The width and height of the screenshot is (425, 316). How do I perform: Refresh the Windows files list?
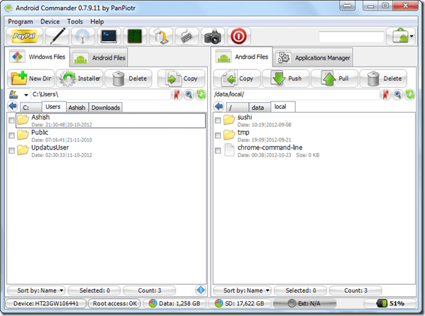pyautogui.click(x=201, y=94)
